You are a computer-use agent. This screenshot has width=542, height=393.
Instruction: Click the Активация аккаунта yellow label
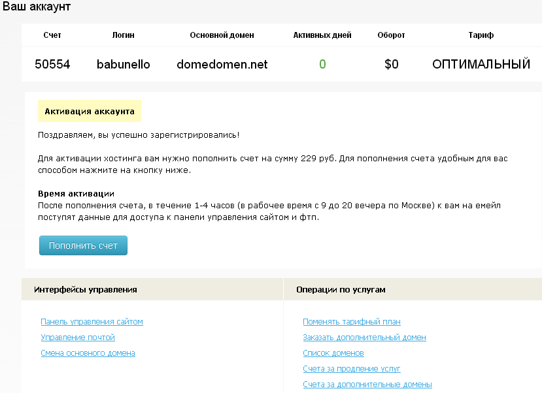(x=90, y=111)
